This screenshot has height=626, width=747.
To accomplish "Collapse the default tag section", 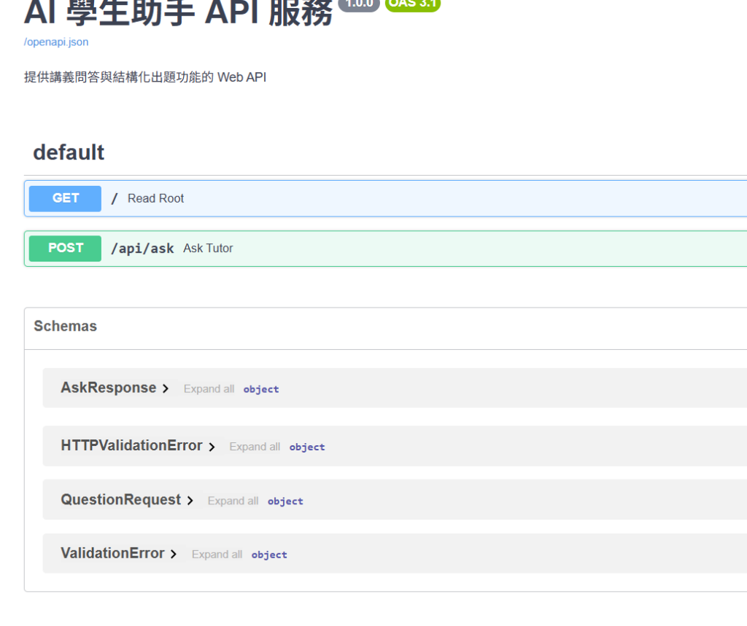I will pyautogui.click(x=69, y=152).
